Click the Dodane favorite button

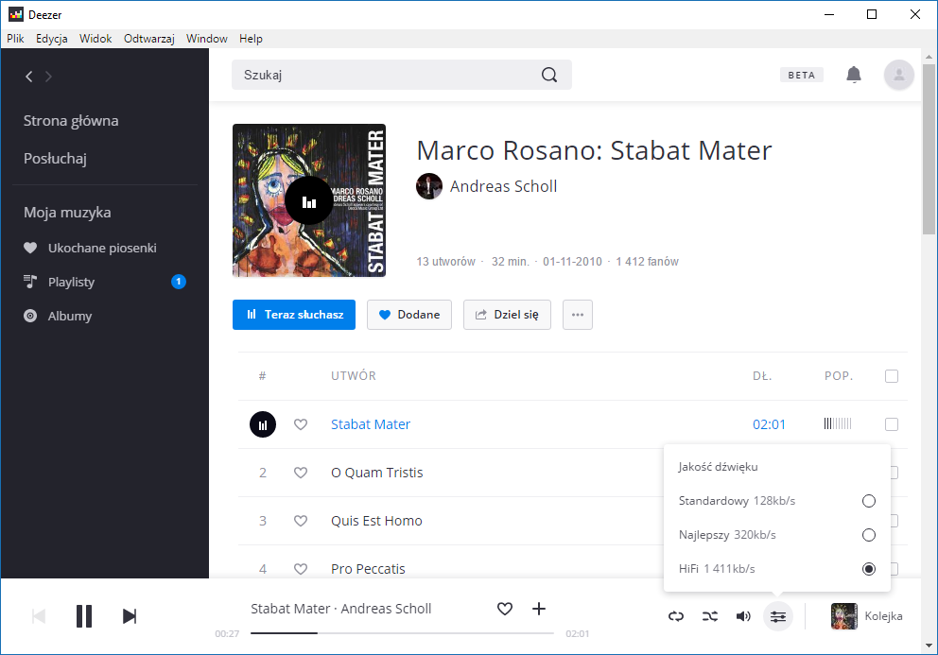(x=409, y=315)
